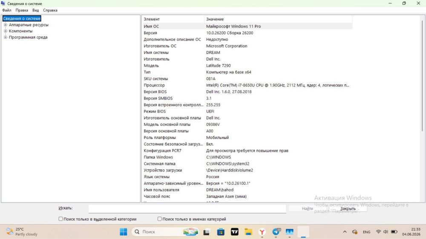Select the Модель основной платы row
Screen dimensions: 426x239
coord(247,124)
